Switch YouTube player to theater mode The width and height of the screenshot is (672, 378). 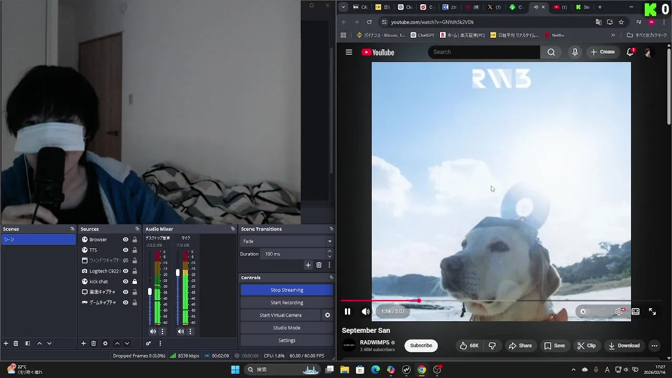pyautogui.click(x=635, y=311)
